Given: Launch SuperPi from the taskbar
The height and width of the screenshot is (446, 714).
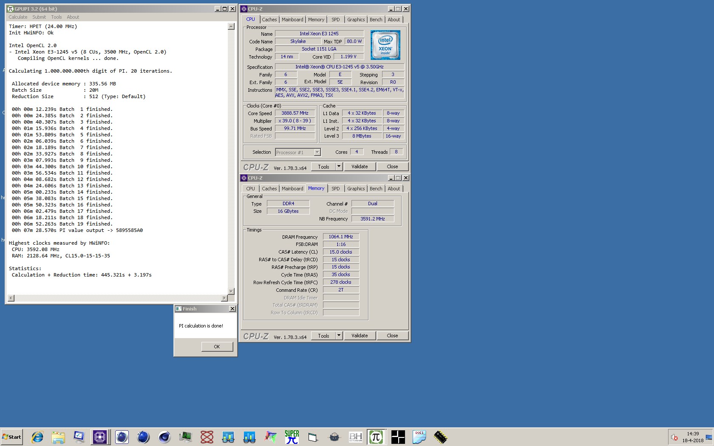Looking at the screenshot, I should point(292,437).
